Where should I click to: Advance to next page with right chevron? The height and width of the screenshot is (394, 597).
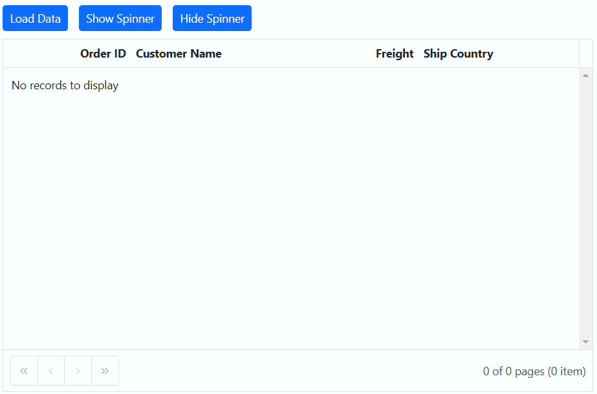tap(78, 371)
